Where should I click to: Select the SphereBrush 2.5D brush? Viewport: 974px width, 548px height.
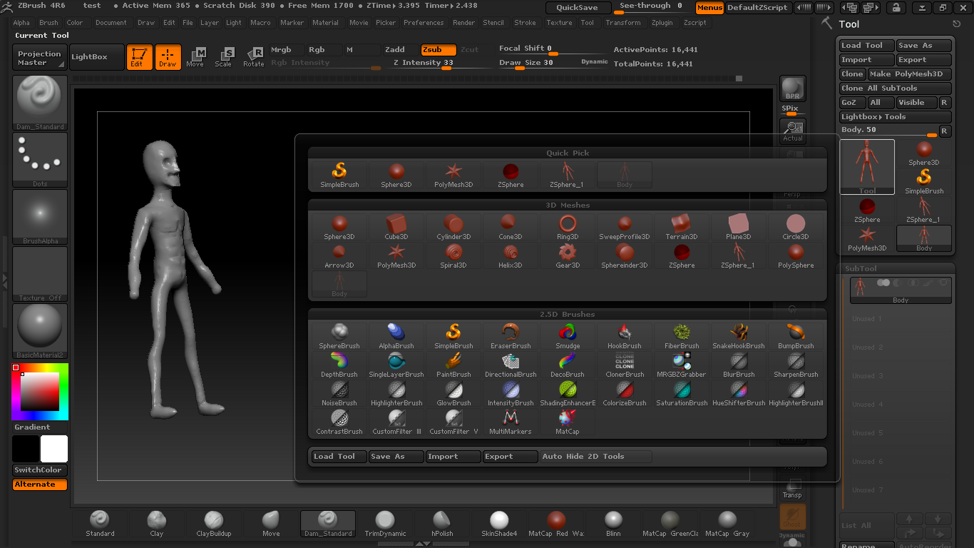click(x=339, y=337)
